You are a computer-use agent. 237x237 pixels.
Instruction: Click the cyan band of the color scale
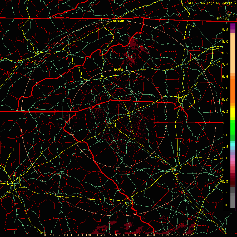tap(233, 145)
